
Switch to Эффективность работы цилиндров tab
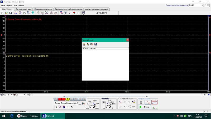coord(69,9)
